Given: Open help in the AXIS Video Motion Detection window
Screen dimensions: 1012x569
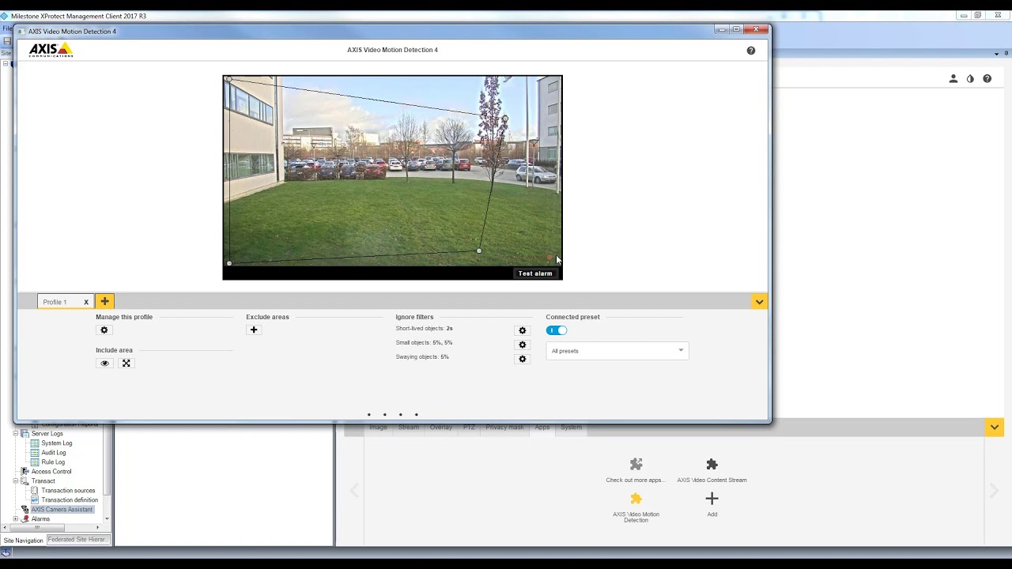Looking at the screenshot, I should (750, 51).
